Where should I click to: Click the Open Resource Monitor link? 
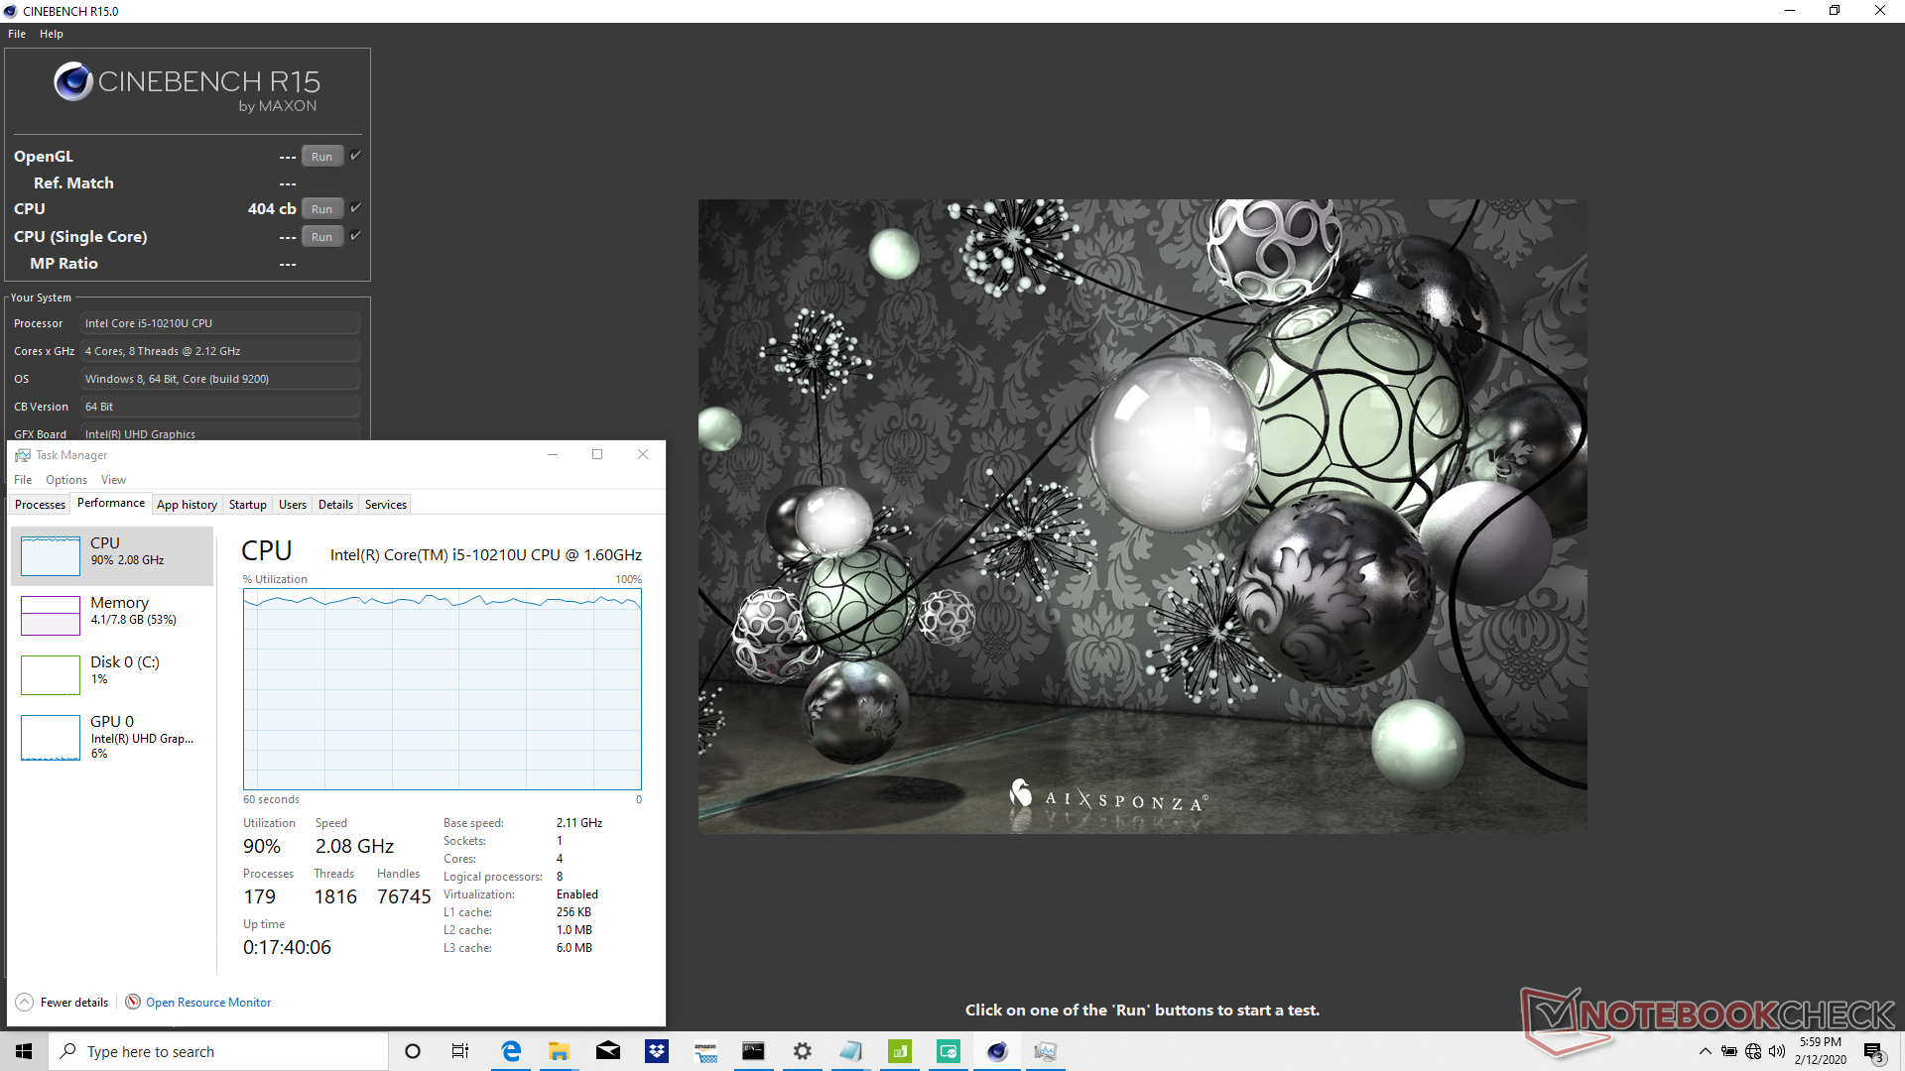(x=207, y=1003)
